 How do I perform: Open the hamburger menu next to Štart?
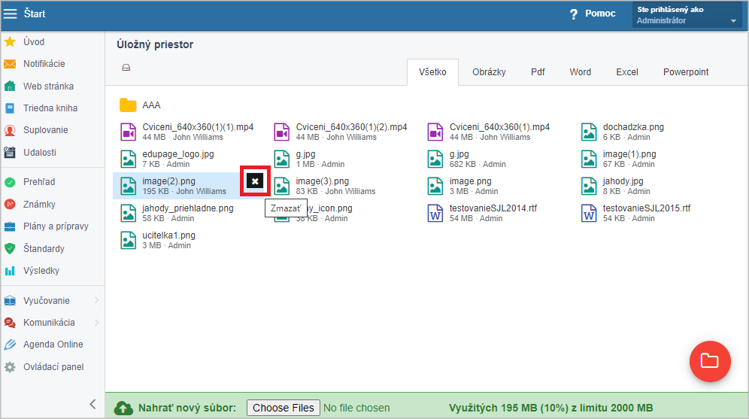11,14
